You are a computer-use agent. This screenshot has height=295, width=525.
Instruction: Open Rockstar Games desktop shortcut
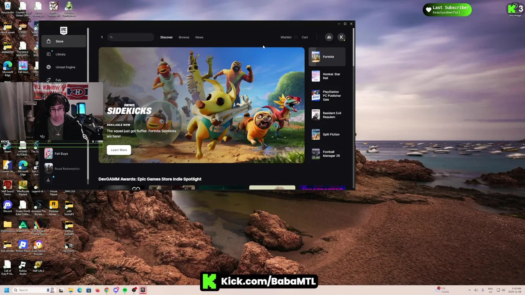click(x=54, y=208)
